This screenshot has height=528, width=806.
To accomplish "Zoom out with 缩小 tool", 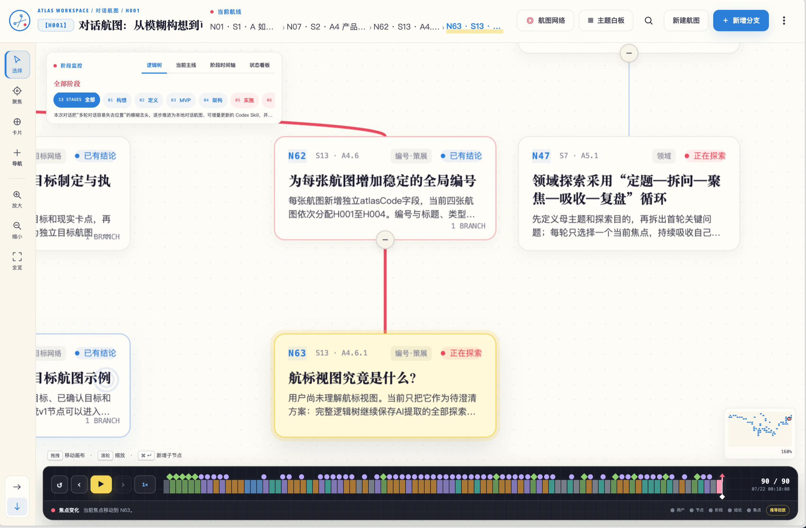I will pos(17,230).
